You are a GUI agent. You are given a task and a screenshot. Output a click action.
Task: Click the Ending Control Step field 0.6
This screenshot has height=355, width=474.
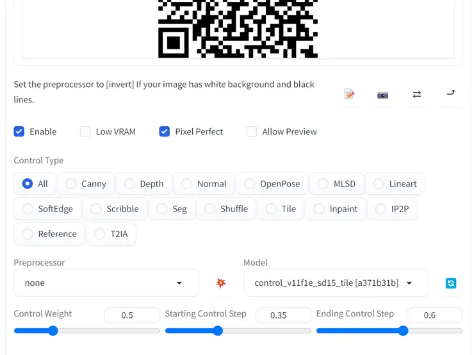pos(434,315)
